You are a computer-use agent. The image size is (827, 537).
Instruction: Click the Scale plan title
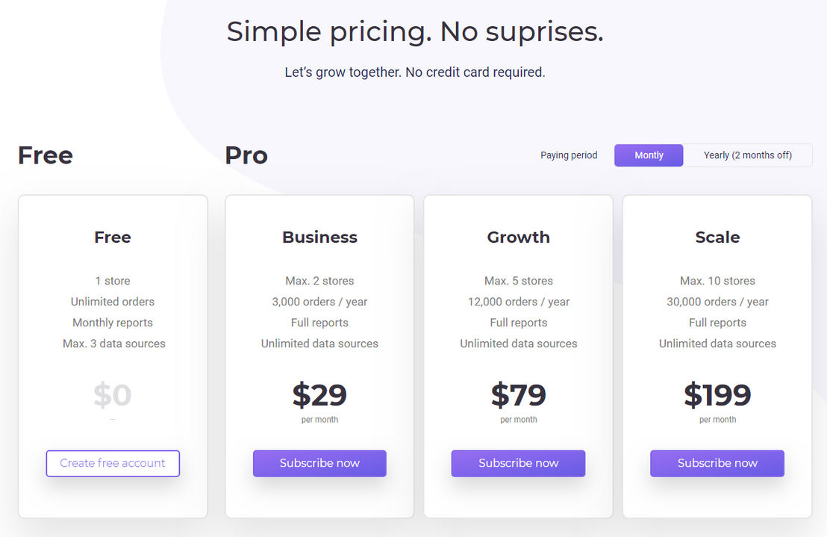tap(717, 238)
